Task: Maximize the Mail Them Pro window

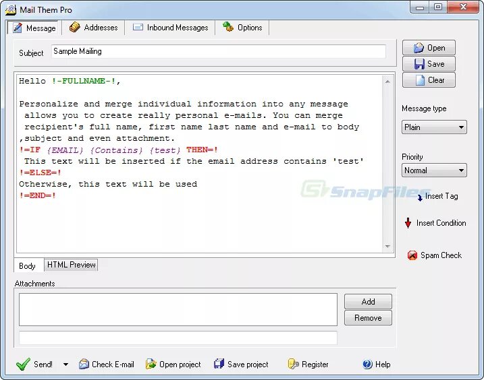Action: point(438,7)
